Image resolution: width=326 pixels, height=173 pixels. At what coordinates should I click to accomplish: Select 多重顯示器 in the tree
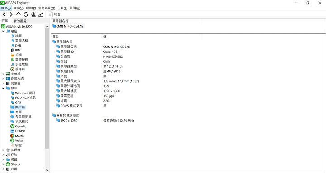point(21,117)
